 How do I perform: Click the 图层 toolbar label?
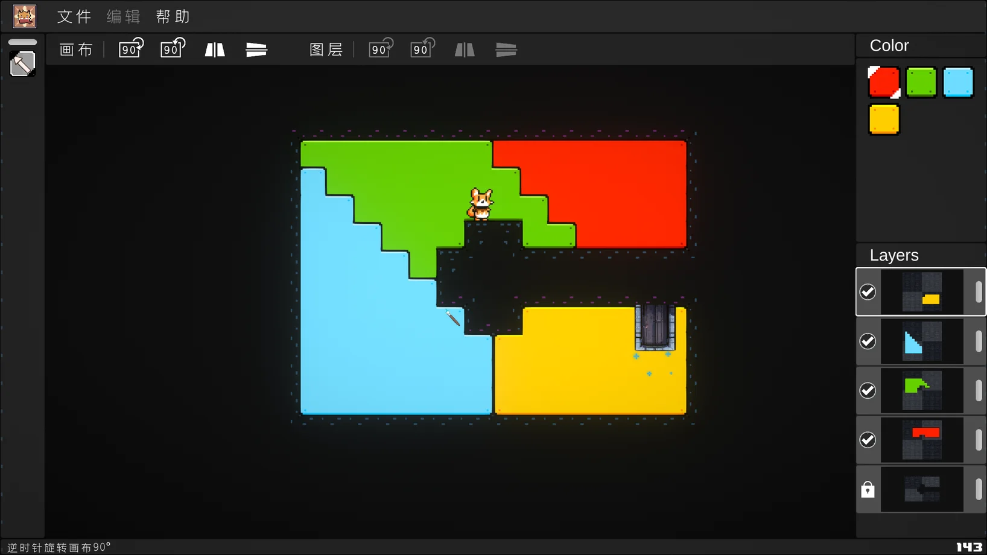point(326,49)
